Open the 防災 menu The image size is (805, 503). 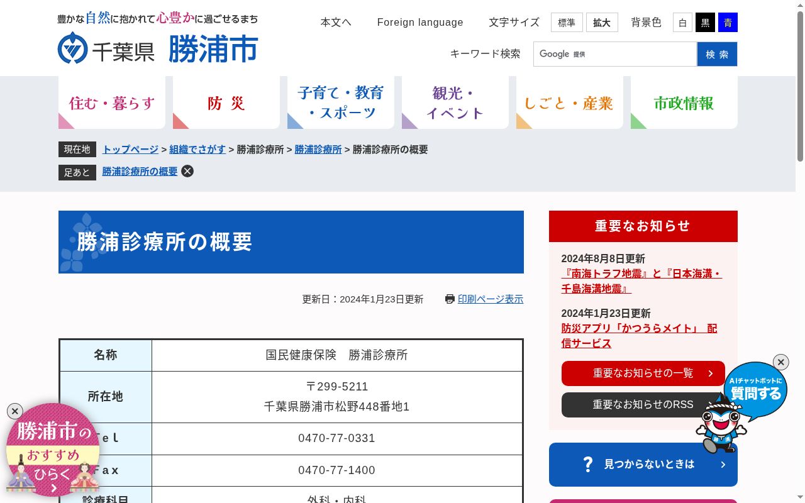coord(226,102)
